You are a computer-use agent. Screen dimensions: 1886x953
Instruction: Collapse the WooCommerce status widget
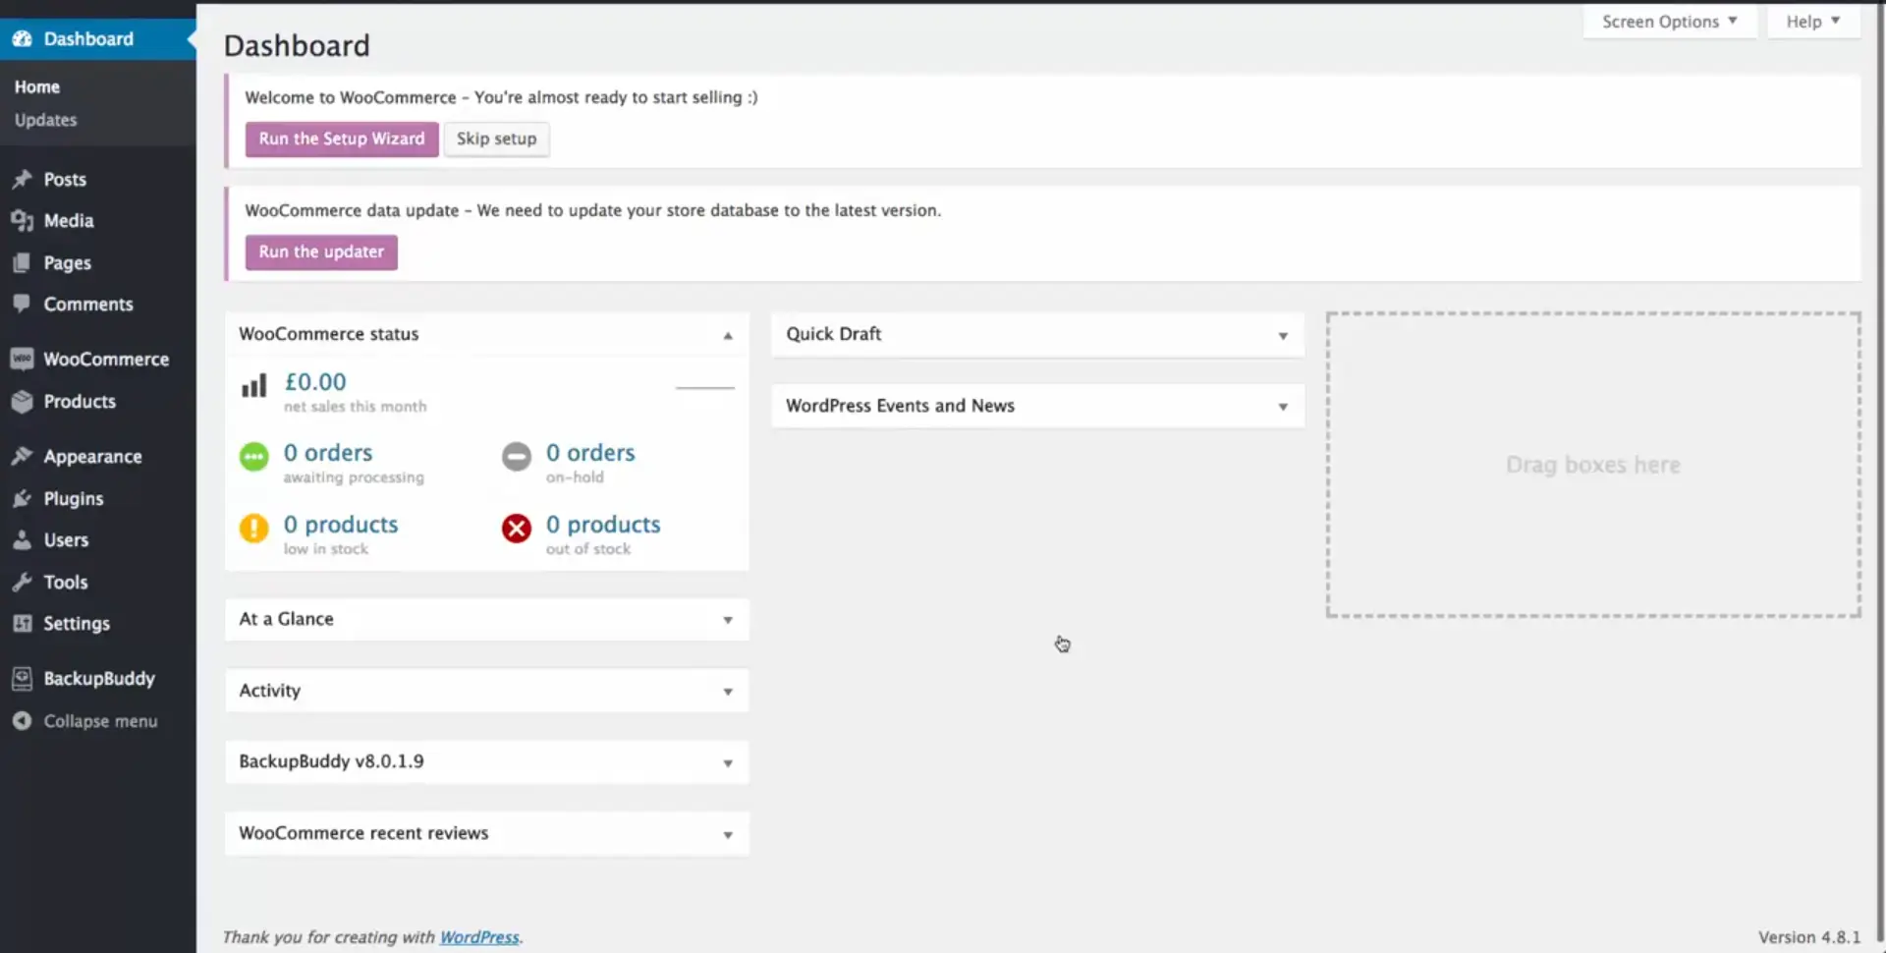point(728,335)
